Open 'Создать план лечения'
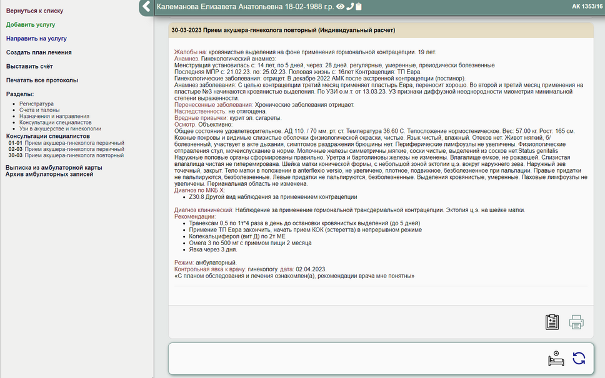The width and height of the screenshot is (605, 378). (39, 52)
